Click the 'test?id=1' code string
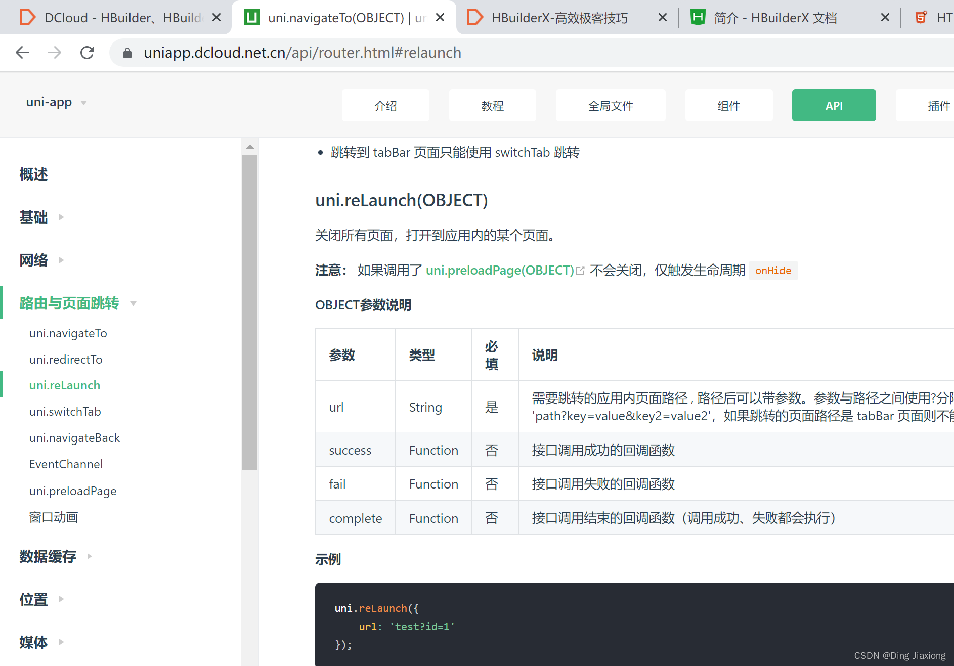 point(422,627)
